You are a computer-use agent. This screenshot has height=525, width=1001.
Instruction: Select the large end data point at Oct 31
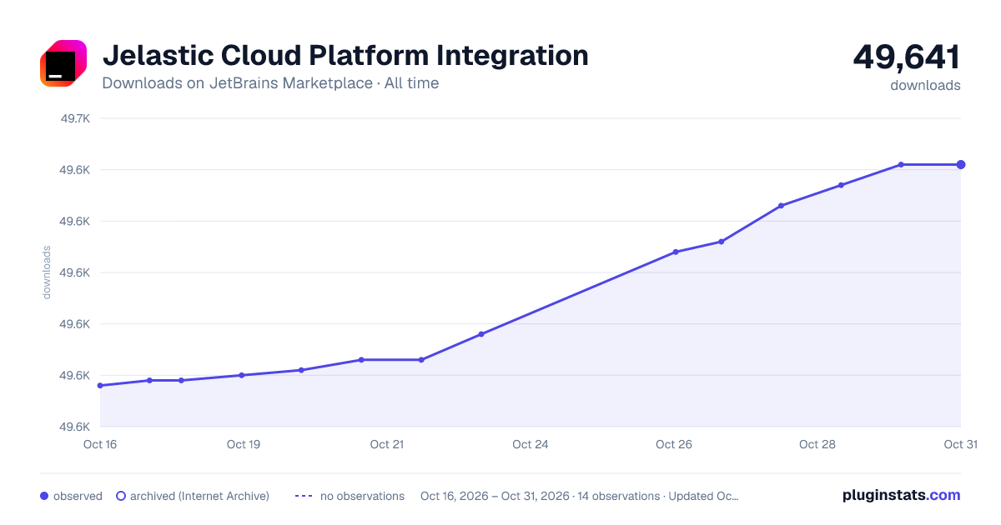click(961, 164)
